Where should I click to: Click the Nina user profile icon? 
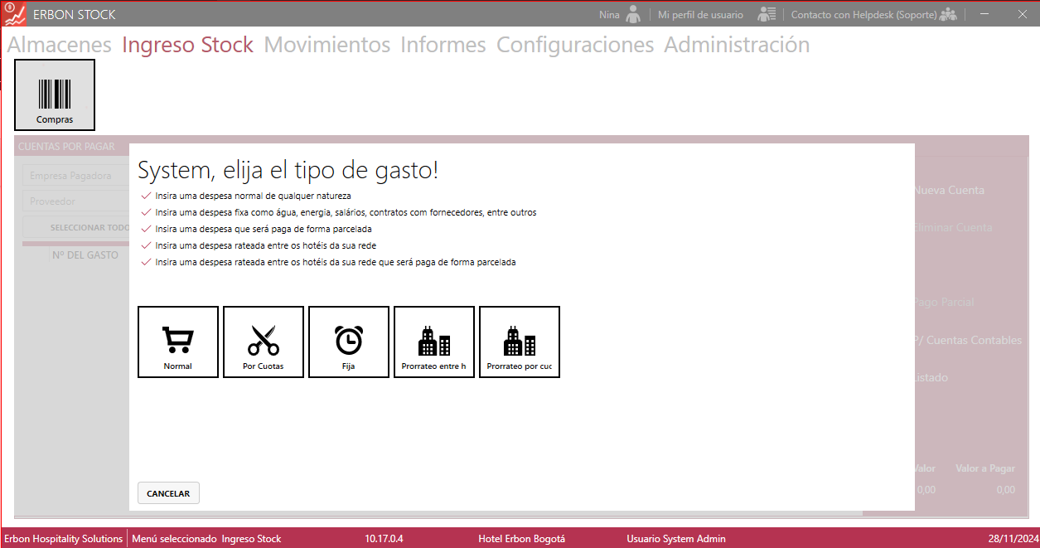(634, 14)
